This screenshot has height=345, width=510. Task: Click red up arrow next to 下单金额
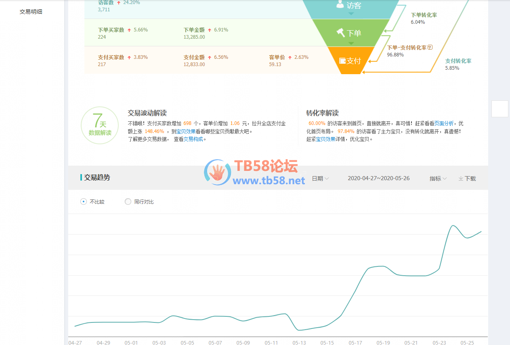pos(210,30)
